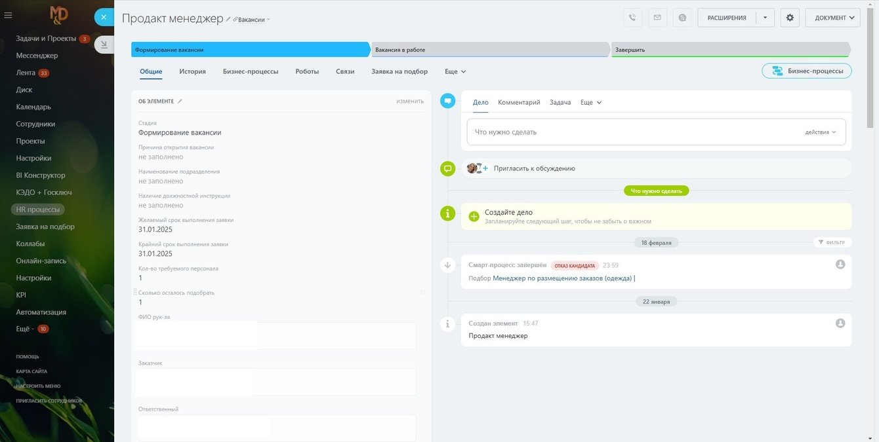
Task: Click the pencil icon next to ОБ ЭЛЕМЕНТЕ
Action: (x=180, y=101)
